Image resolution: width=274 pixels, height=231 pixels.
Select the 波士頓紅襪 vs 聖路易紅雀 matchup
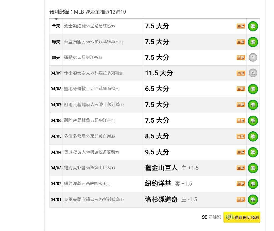click(89, 26)
